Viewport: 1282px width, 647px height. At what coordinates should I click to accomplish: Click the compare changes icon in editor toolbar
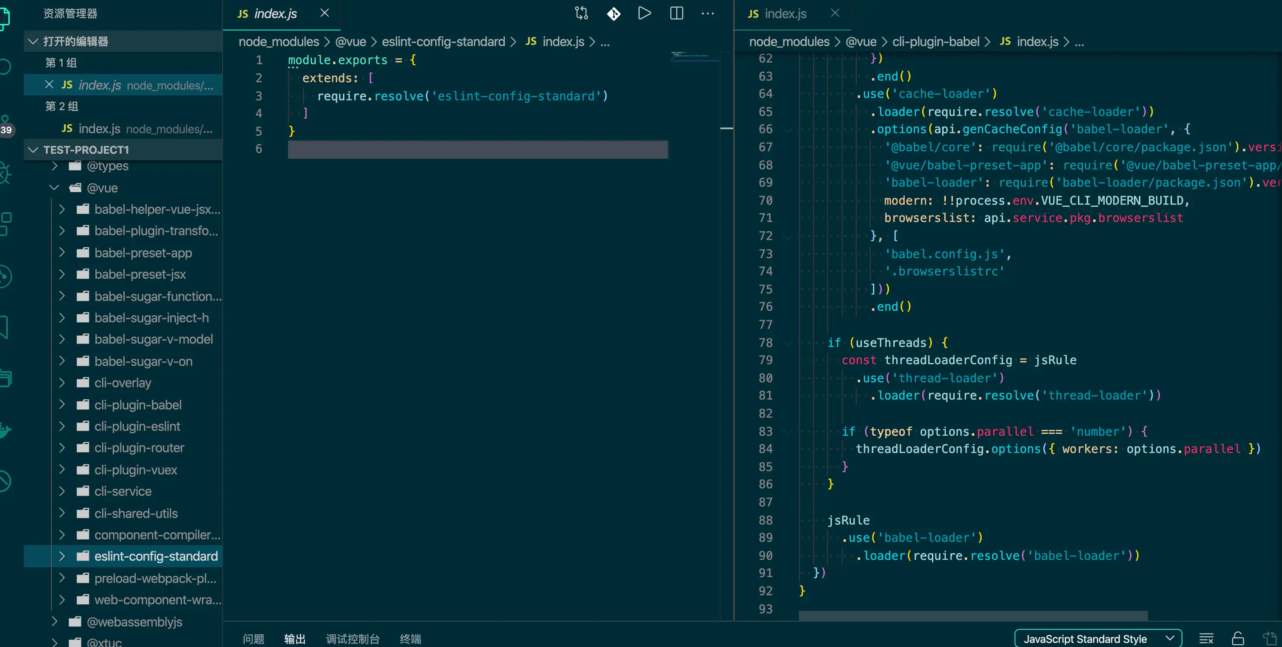(x=581, y=14)
